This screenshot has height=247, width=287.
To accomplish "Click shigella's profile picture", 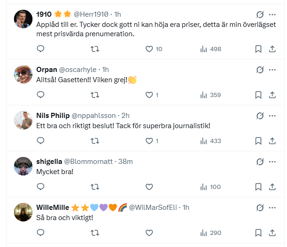I will [x=23, y=166].
